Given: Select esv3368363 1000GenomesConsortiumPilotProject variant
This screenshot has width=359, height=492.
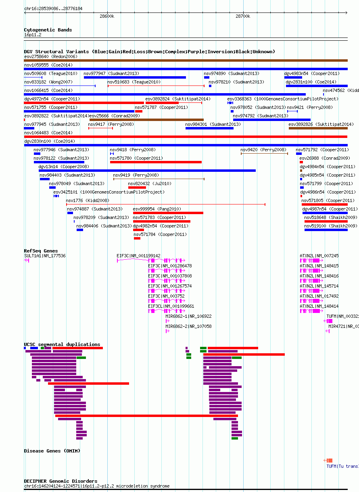Looking at the screenshot, I should [x=282, y=99].
